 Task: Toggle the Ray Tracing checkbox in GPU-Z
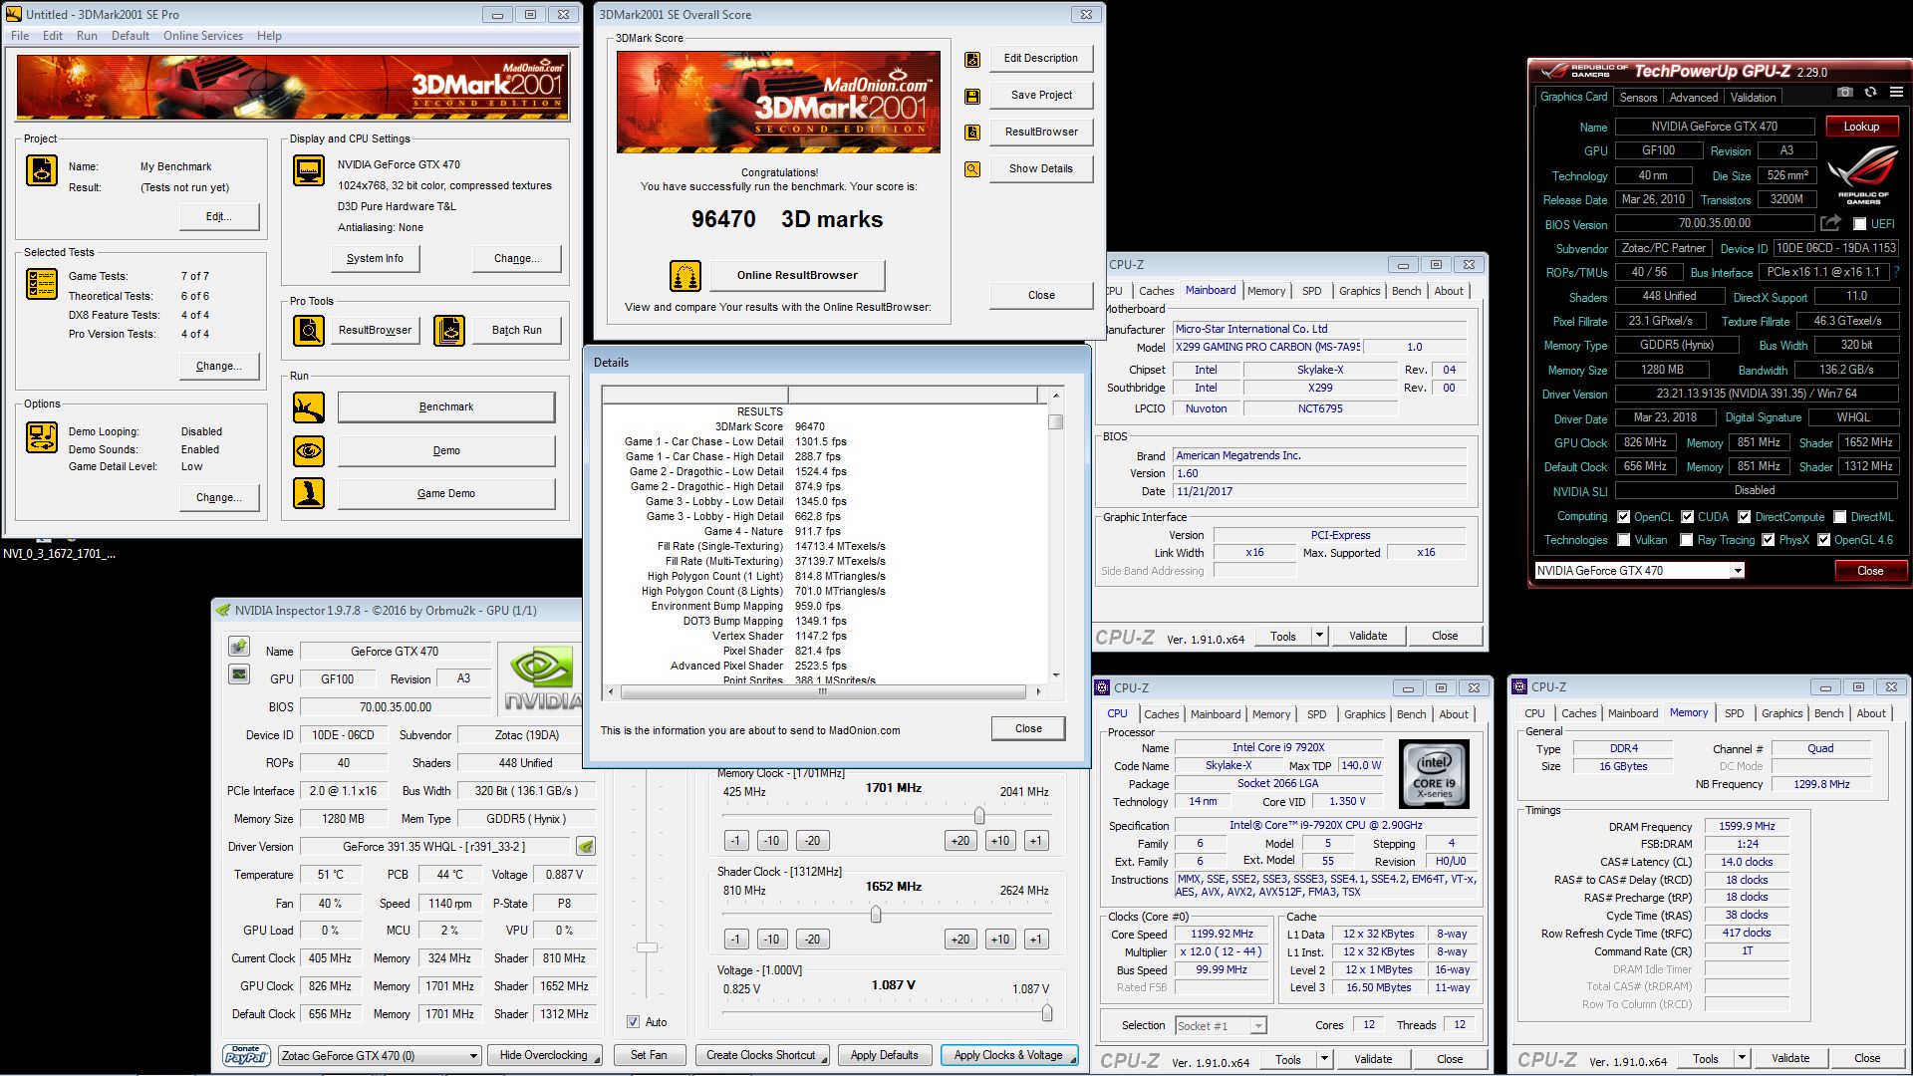pyautogui.click(x=1687, y=540)
